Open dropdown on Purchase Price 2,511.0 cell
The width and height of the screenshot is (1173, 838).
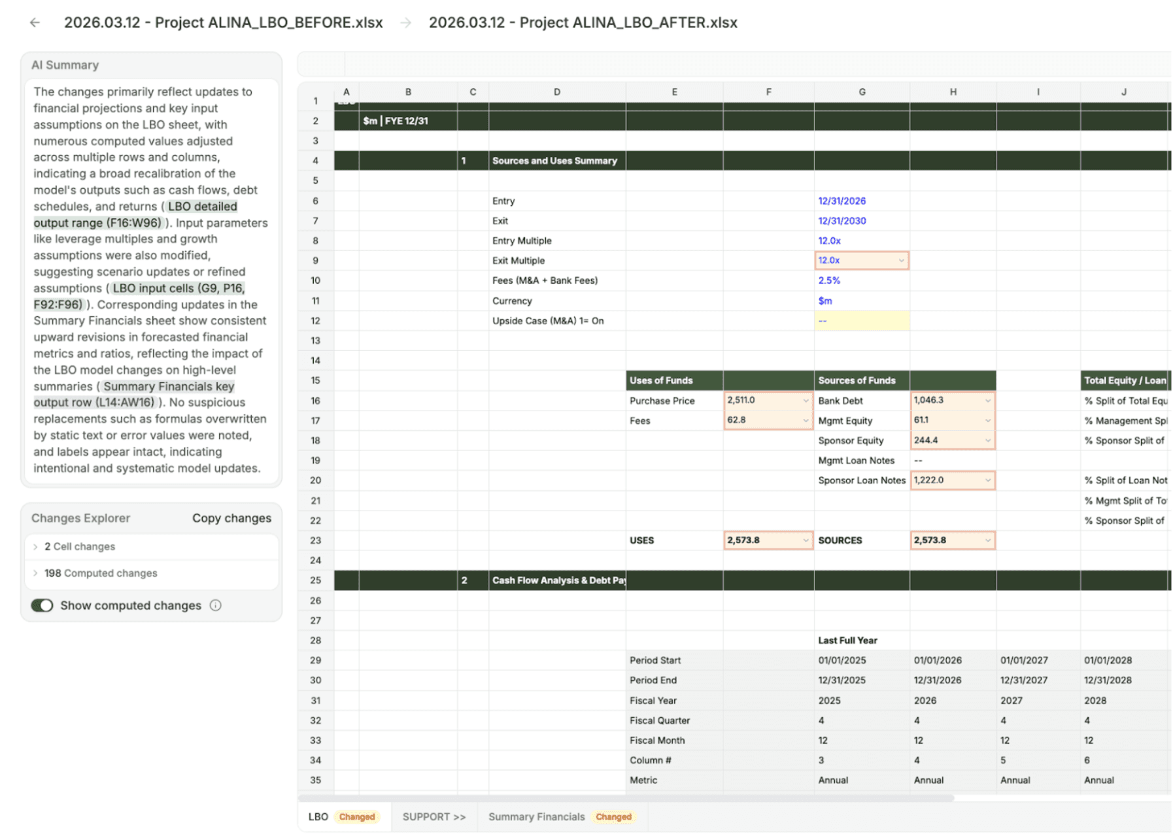click(806, 401)
